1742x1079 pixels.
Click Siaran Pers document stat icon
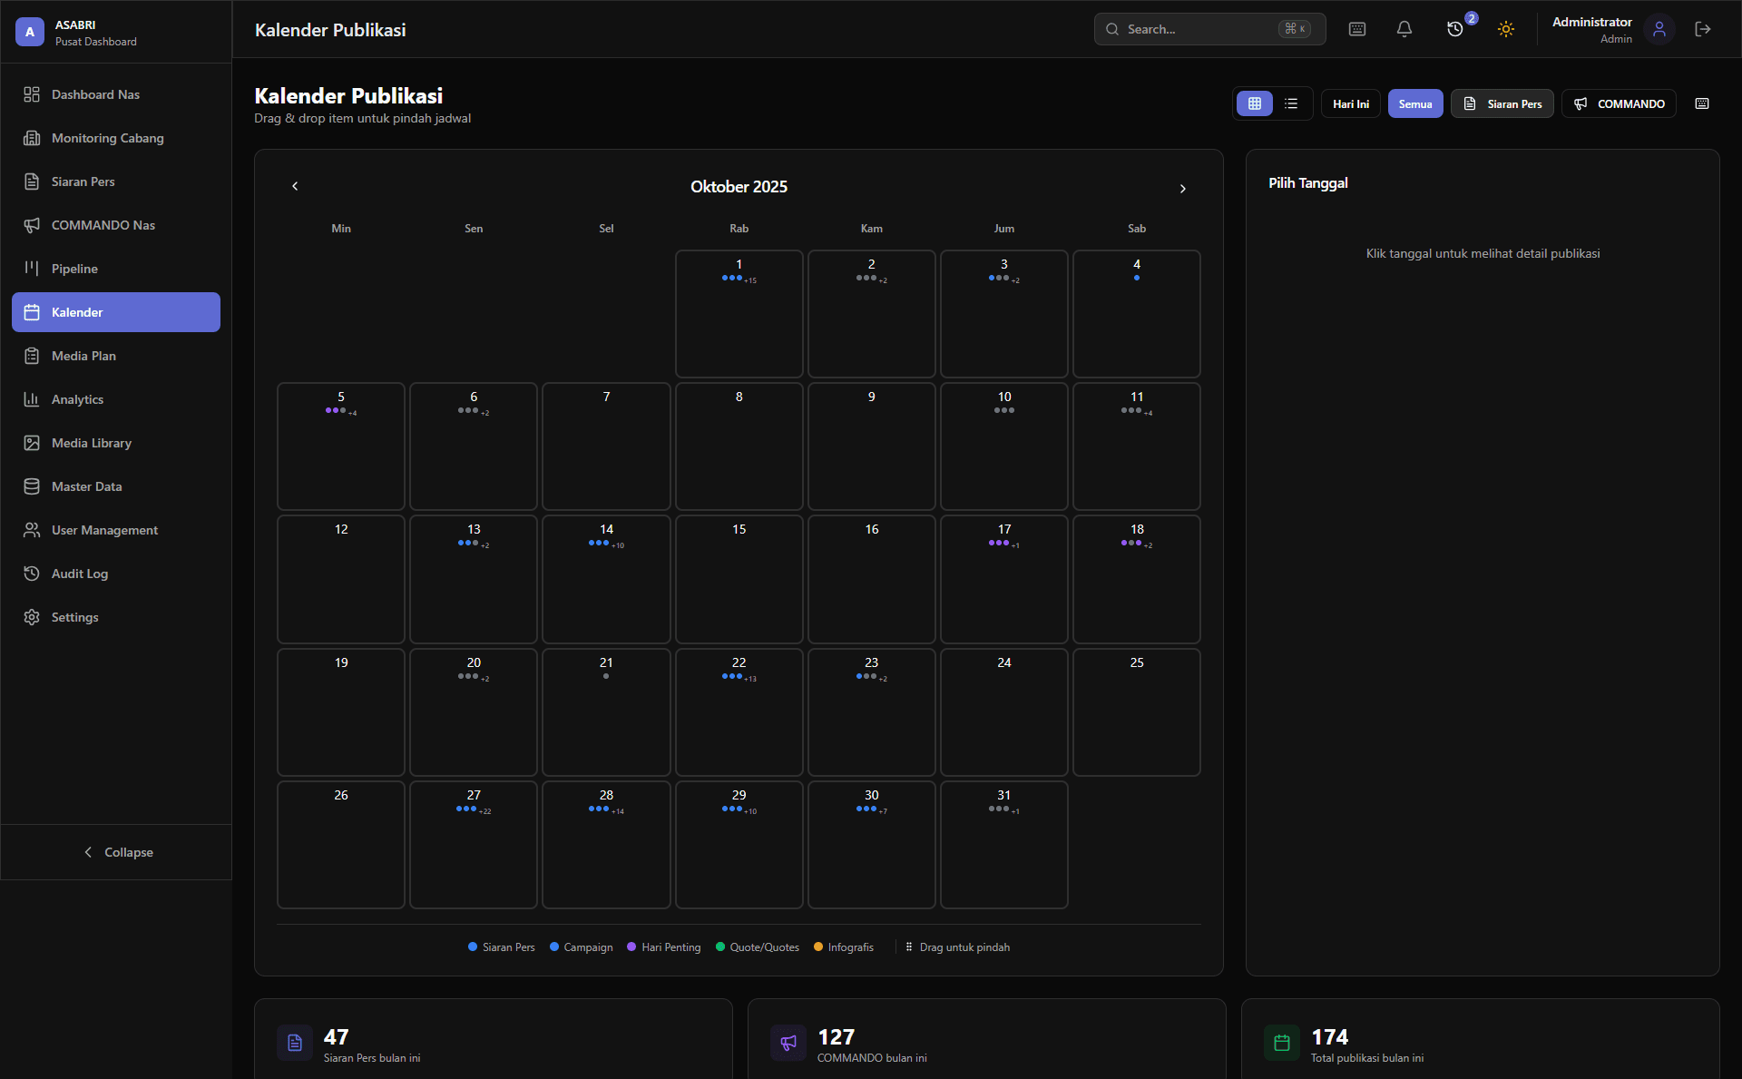[x=295, y=1044]
